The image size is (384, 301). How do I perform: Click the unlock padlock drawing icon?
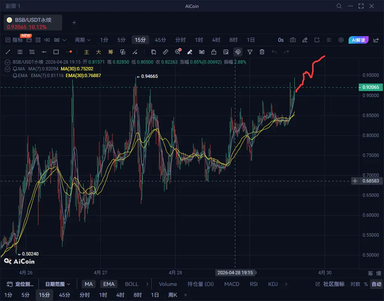(214, 52)
